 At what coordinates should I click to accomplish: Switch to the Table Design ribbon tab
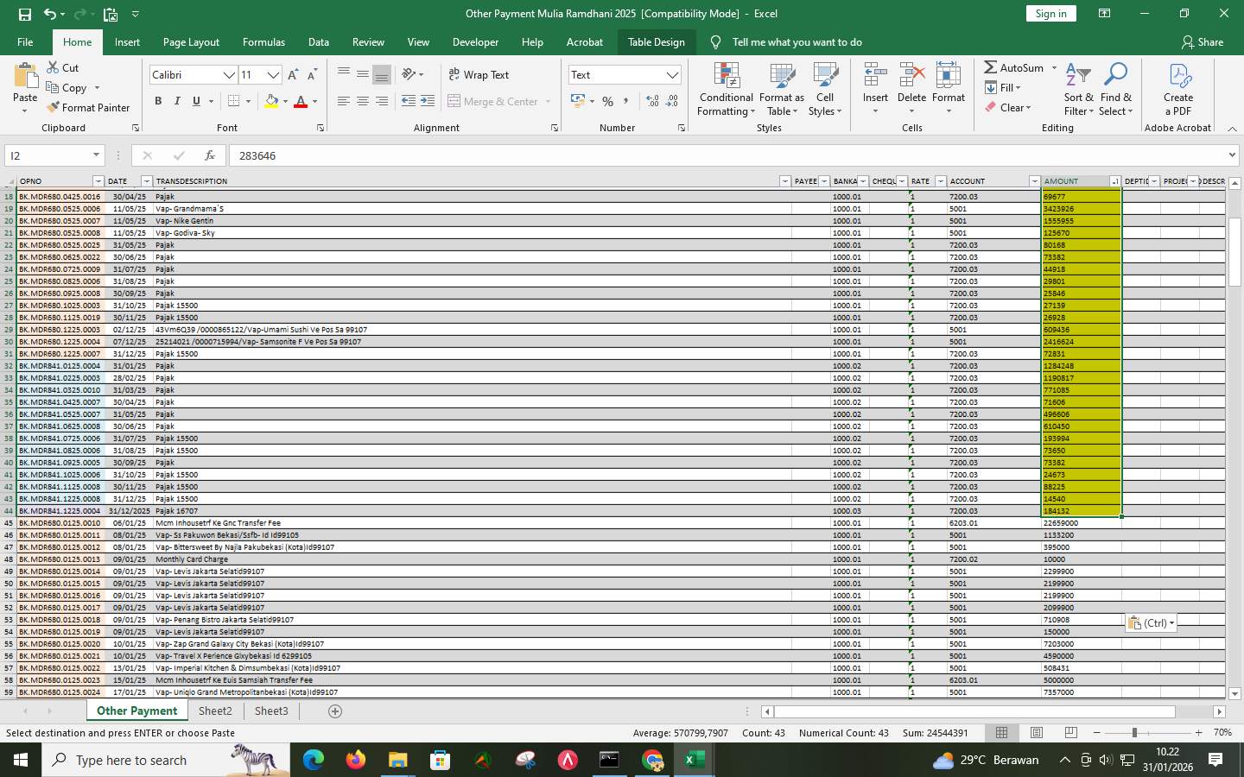(657, 41)
